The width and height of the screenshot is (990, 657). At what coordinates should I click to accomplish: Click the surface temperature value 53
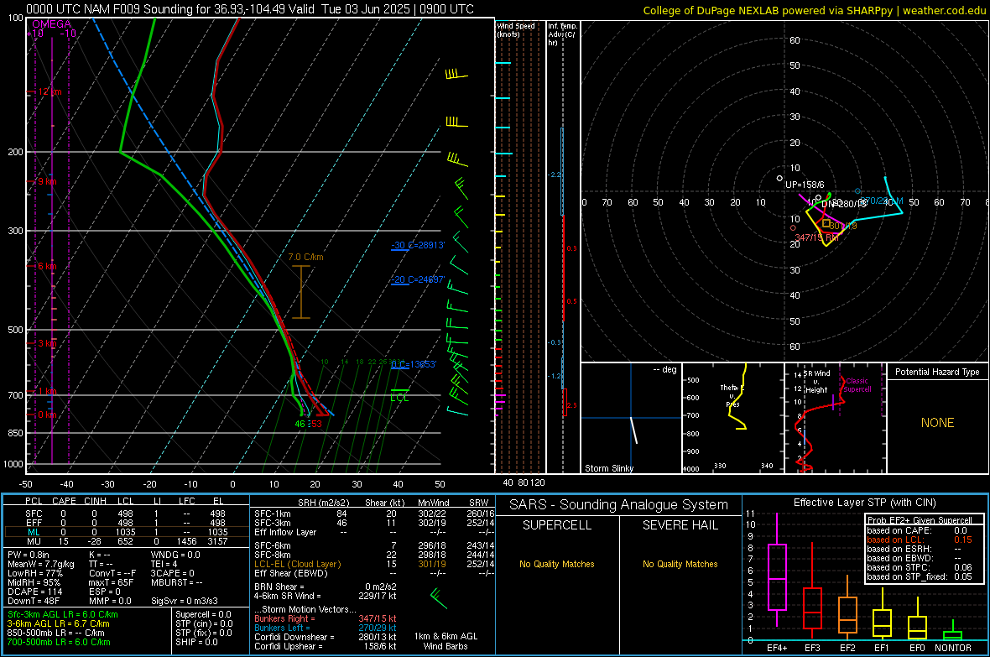pos(316,424)
